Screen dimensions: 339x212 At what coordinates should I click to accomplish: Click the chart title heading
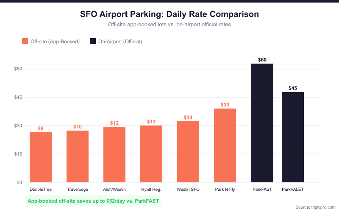[169, 14]
